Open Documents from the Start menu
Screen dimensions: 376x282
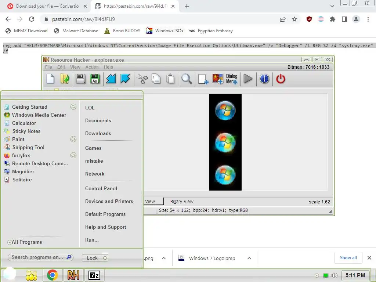click(x=98, y=120)
